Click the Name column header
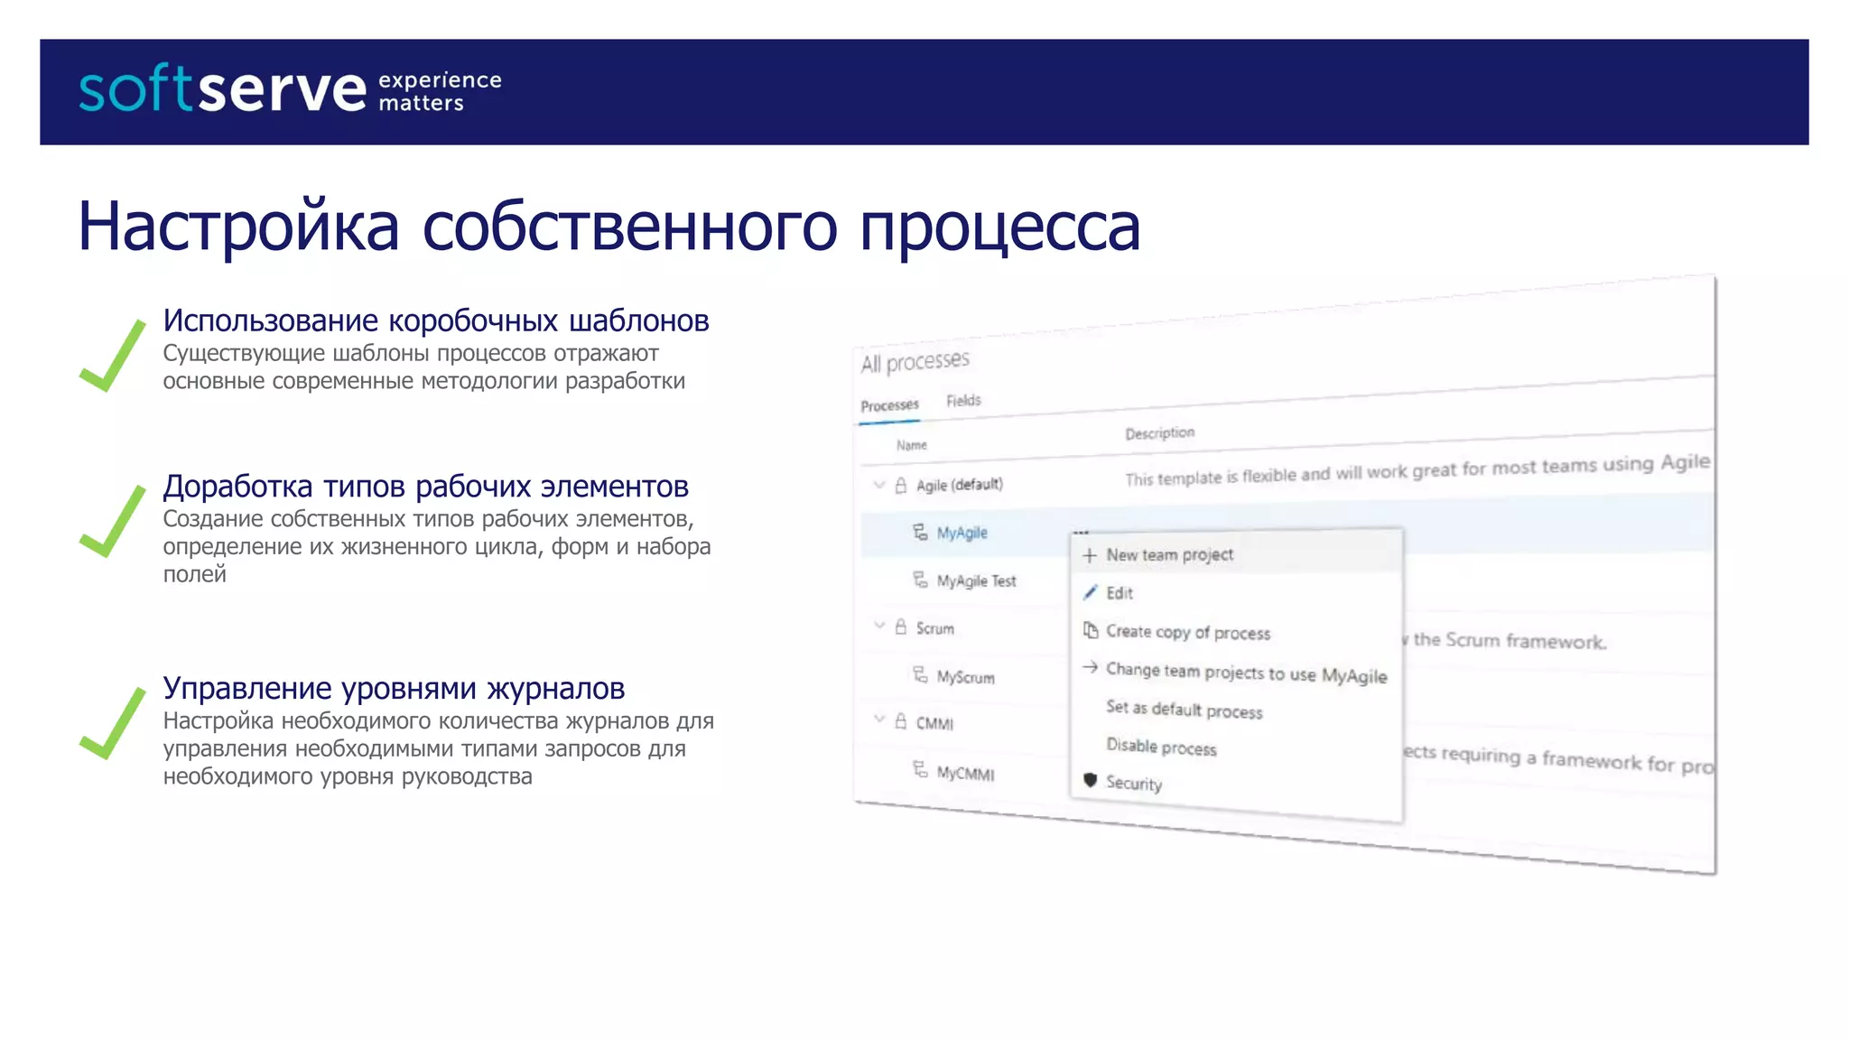Screen dimensions: 1849x1040 [x=911, y=445]
